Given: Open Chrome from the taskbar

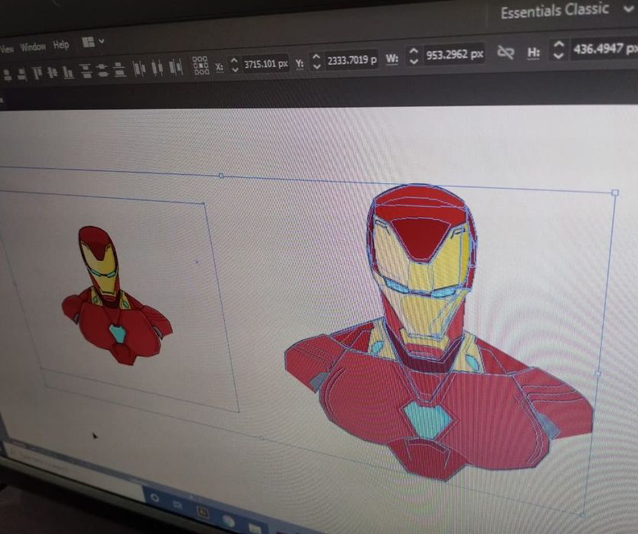Looking at the screenshot, I should click(229, 520).
